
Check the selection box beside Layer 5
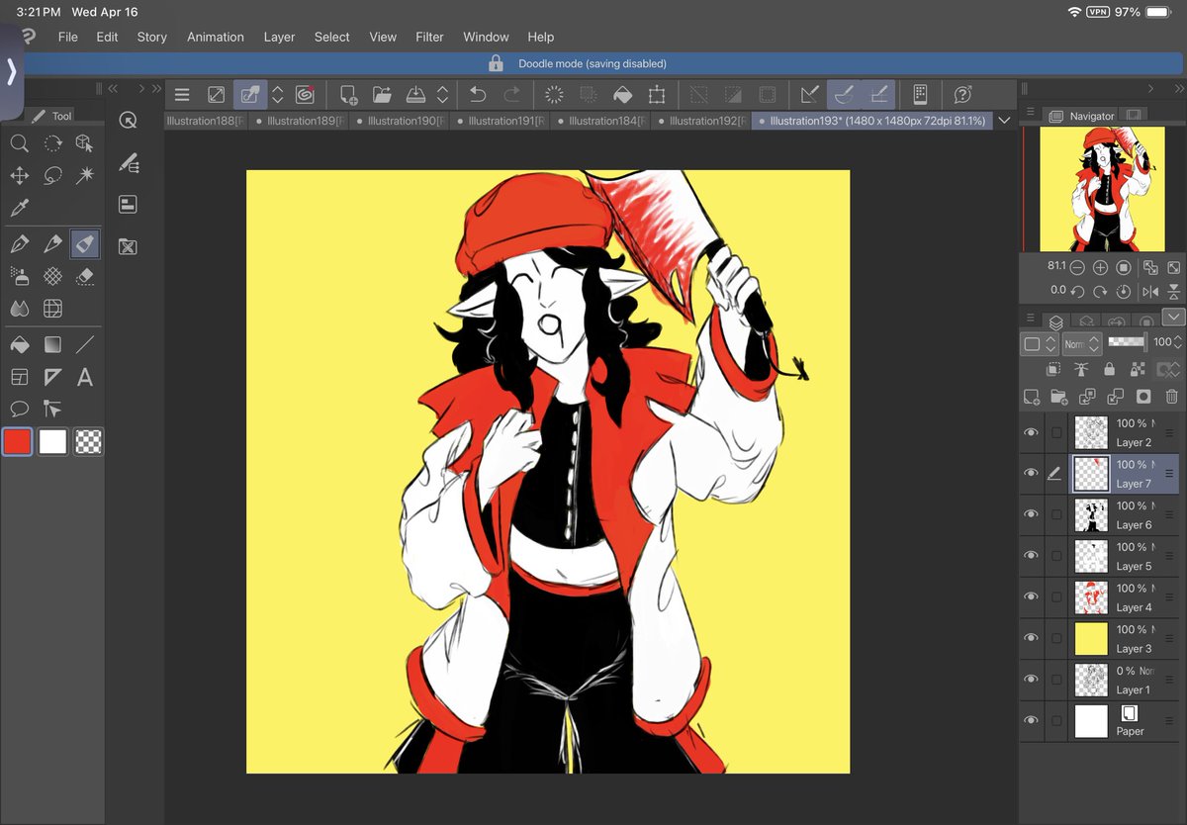coord(1056,556)
